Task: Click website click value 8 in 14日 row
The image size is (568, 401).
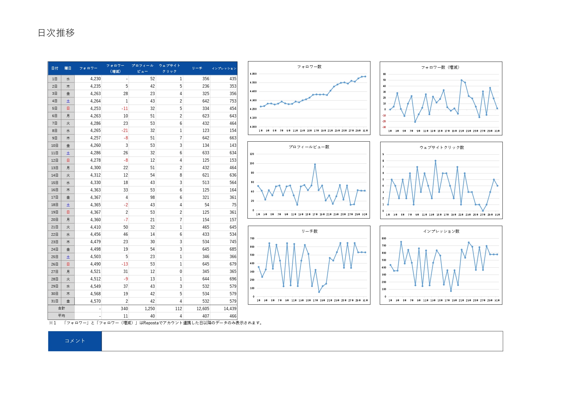Action: [x=181, y=175]
